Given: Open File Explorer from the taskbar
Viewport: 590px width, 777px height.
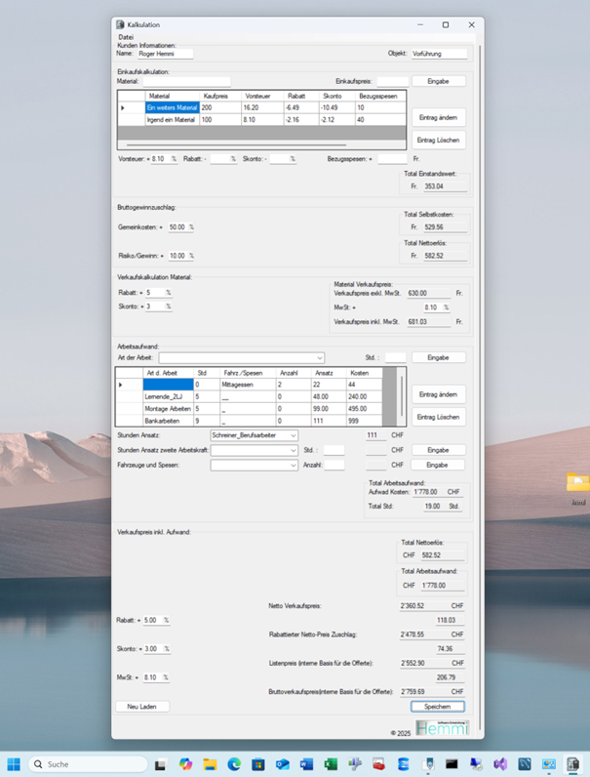Looking at the screenshot, I should click(210, 764).
